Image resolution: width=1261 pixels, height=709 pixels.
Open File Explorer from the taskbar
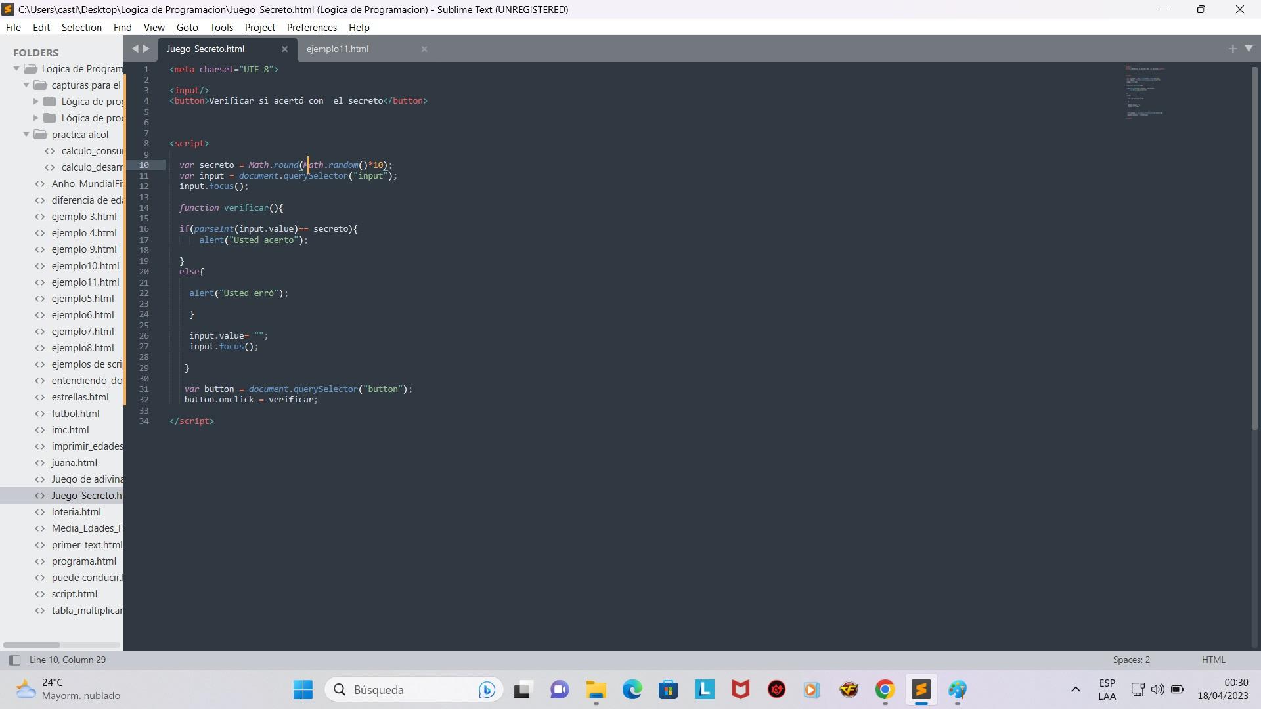tap(596, 690)
